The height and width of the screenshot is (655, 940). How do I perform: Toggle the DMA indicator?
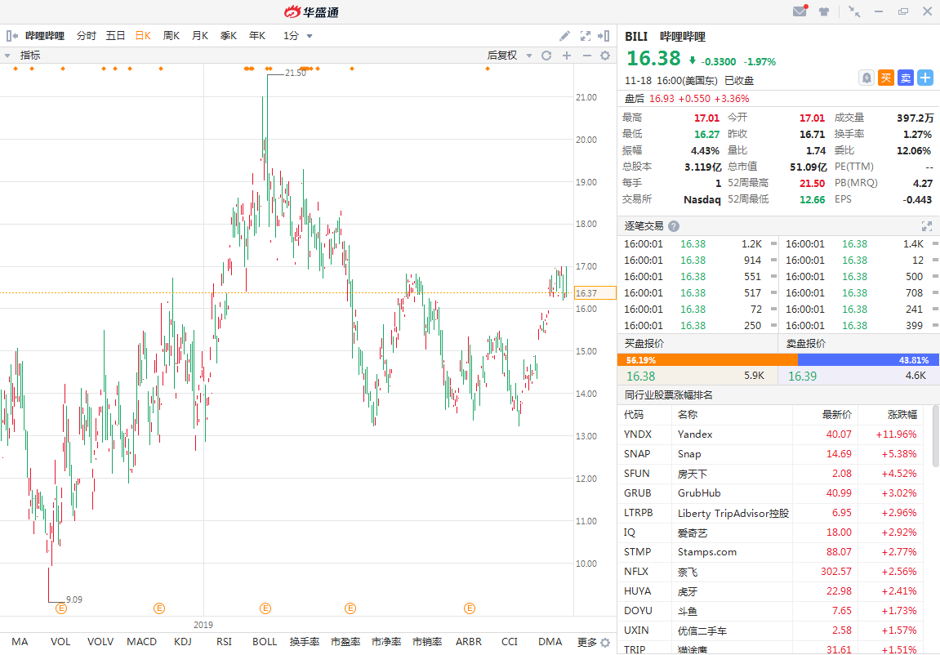pos(550,642)
